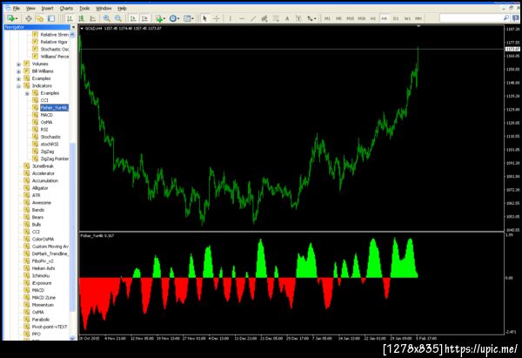The width and height of the screenshot is (522, 358).
Task: Select the Fisher_Yur4ik indicator in Navigator
Action: pos(54,108)
